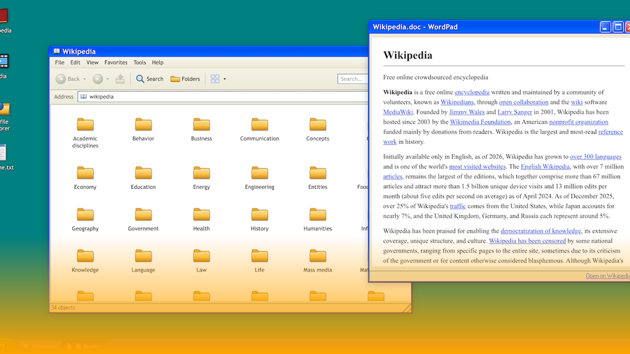Open the Edit menu
Image resolution: width=630 pixels, height=354 pixels.
(x=75, y=62)
